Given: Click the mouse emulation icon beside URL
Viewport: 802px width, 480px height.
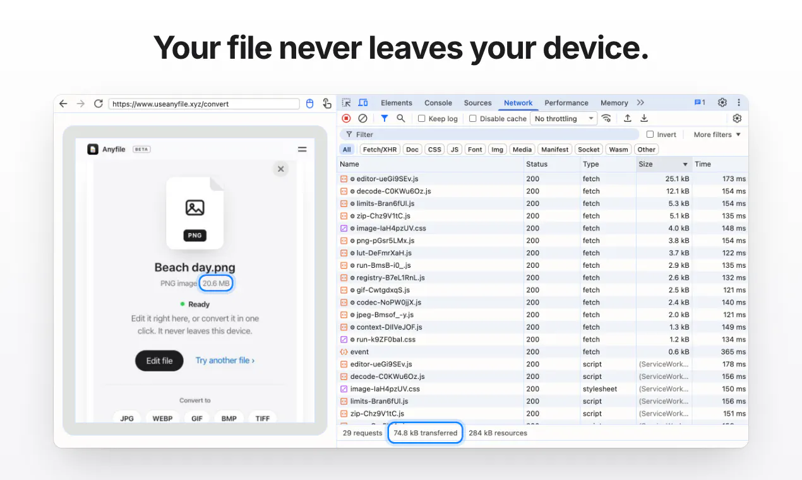Looking at the screenshot, I should click(309, 104).
